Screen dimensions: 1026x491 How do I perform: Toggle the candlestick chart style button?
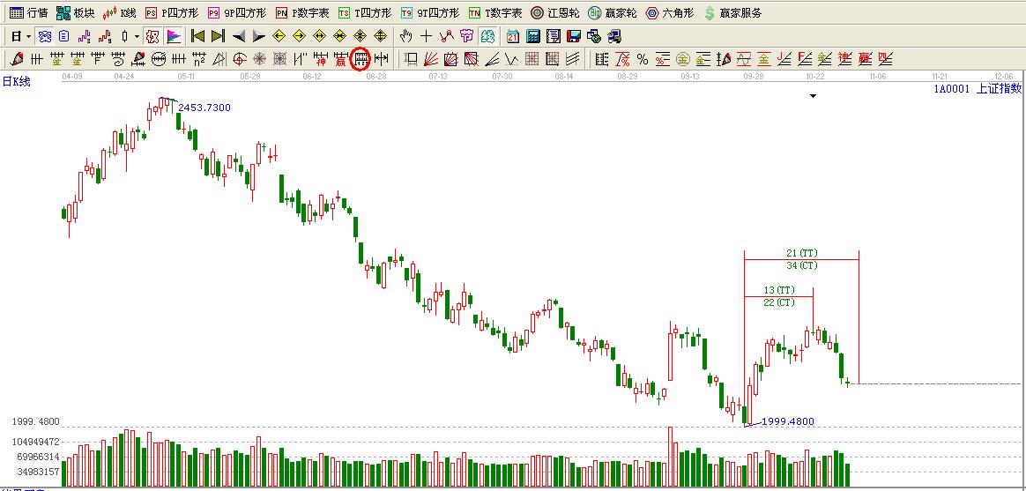tap(124, 36)
